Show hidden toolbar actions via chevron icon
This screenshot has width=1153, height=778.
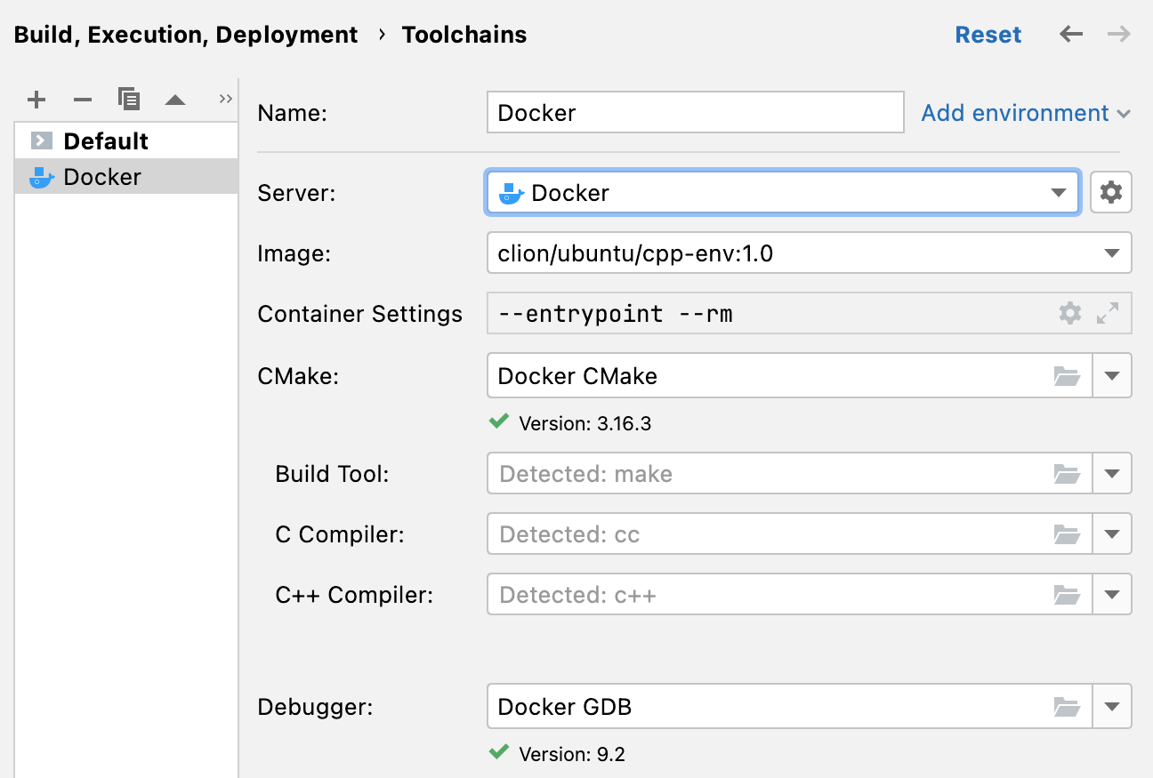[224, 98]
